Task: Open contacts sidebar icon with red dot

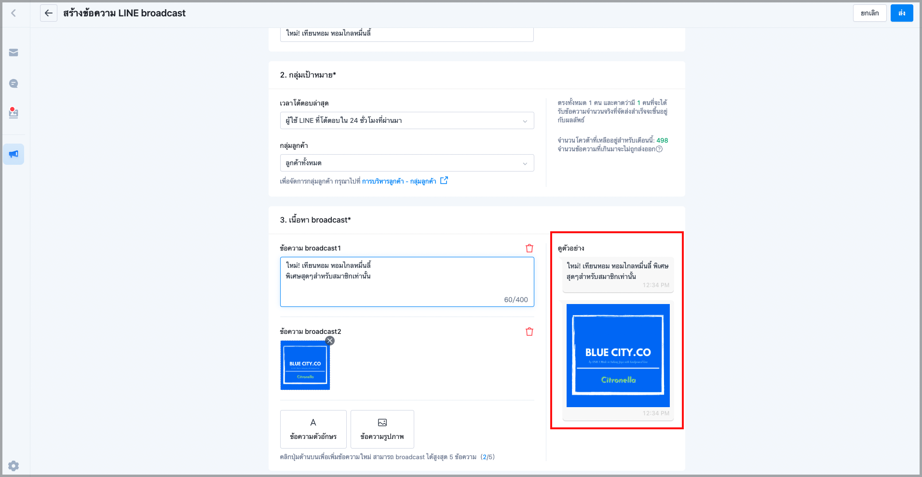Action: pyautogui.click(x=14, y=113)
